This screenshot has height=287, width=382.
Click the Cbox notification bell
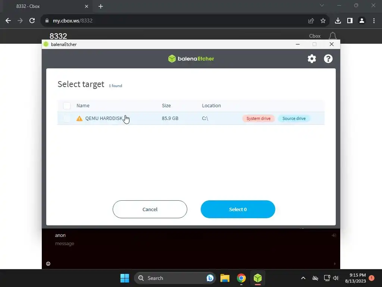332,36
